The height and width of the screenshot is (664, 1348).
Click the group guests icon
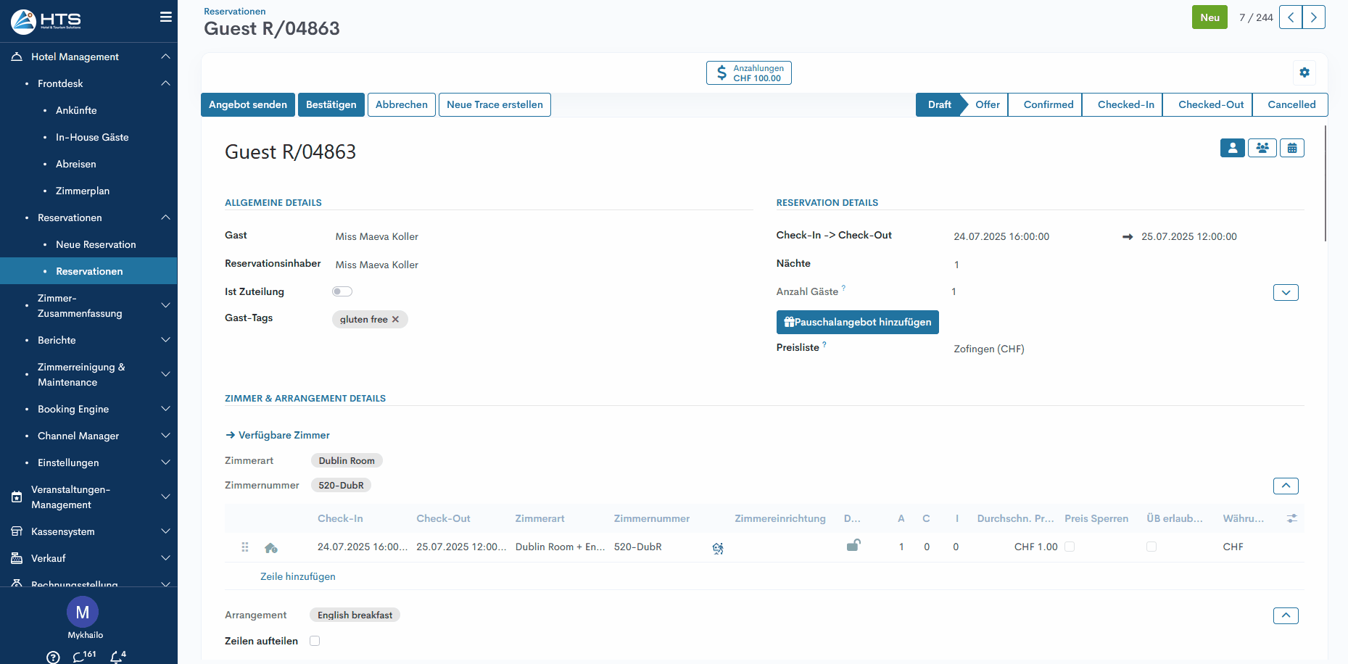tap(1262, 148)
